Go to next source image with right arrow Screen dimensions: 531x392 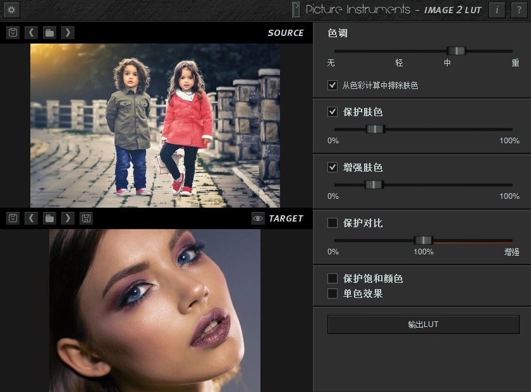(68, 32)
